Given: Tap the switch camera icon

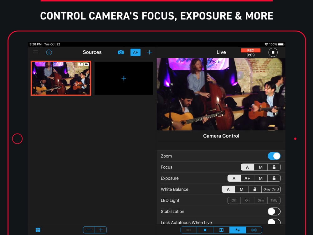Looking at the screenshot, I should (x=121, y=52).
